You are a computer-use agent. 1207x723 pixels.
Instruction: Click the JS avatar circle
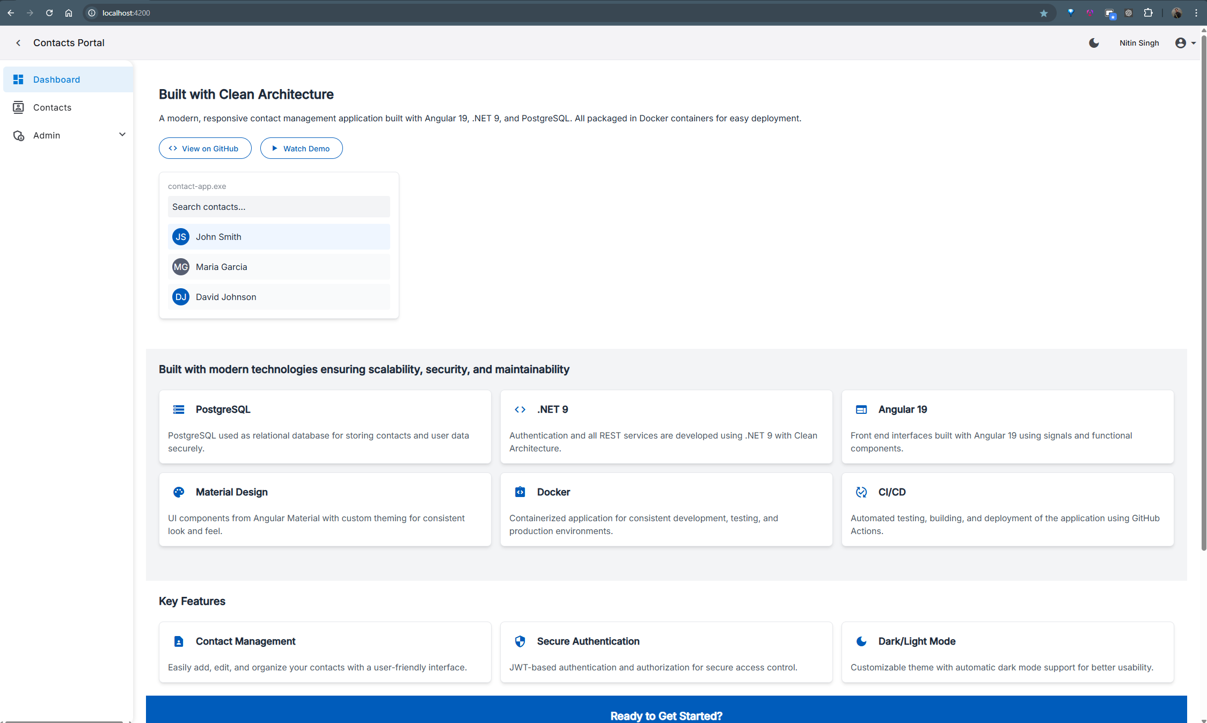[181, 237]
